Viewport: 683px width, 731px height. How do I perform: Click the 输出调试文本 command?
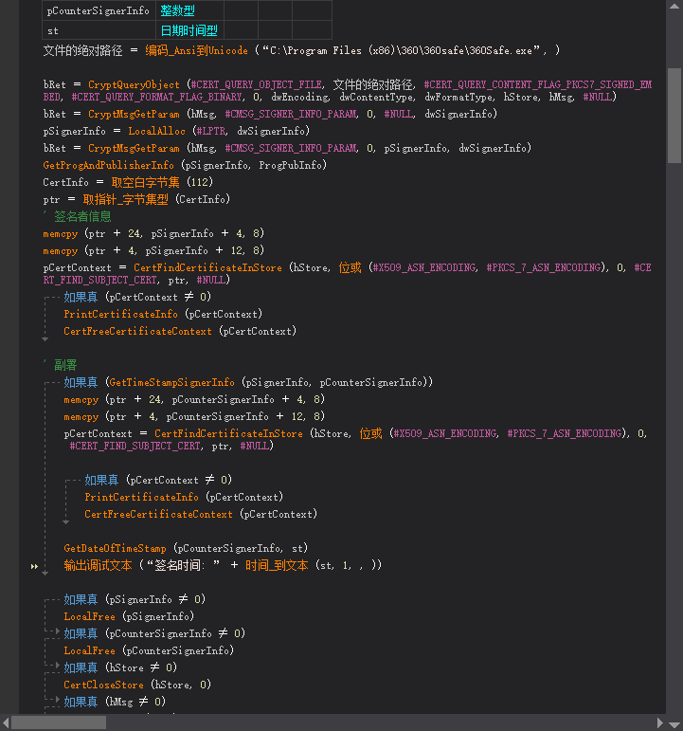click(98, 565)
